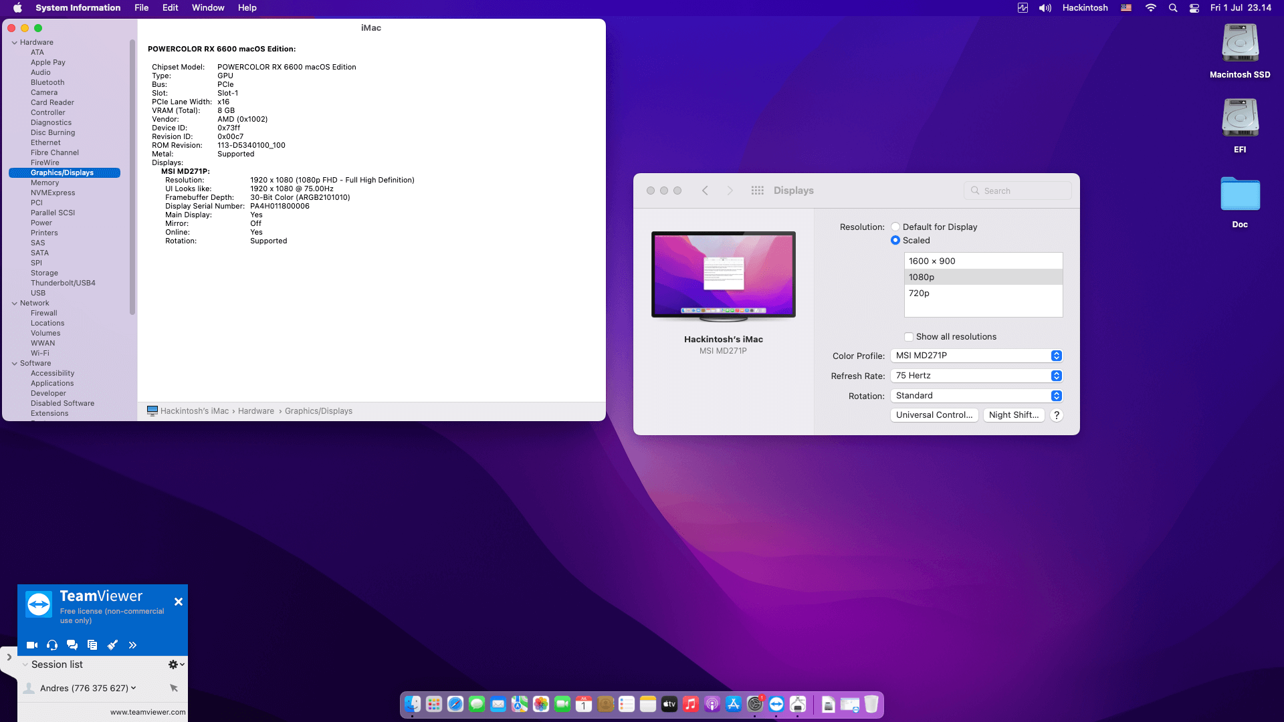Collapse the Network tree section
Image resolution: width=1284 pixels, height=722 pixels.
click(14, 303)
